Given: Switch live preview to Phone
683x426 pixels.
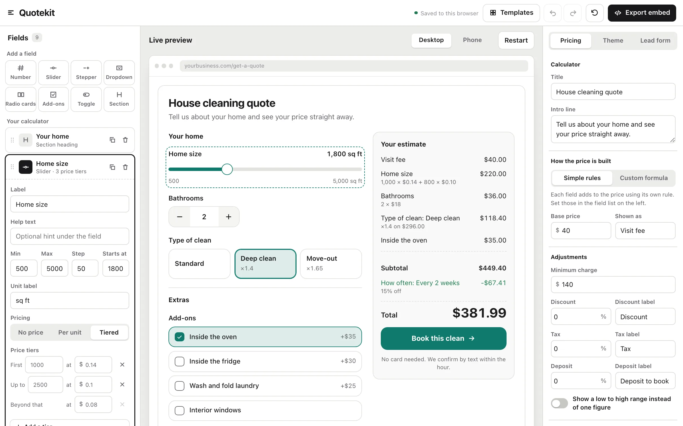Looking at the screenshot, I should 472,40.
